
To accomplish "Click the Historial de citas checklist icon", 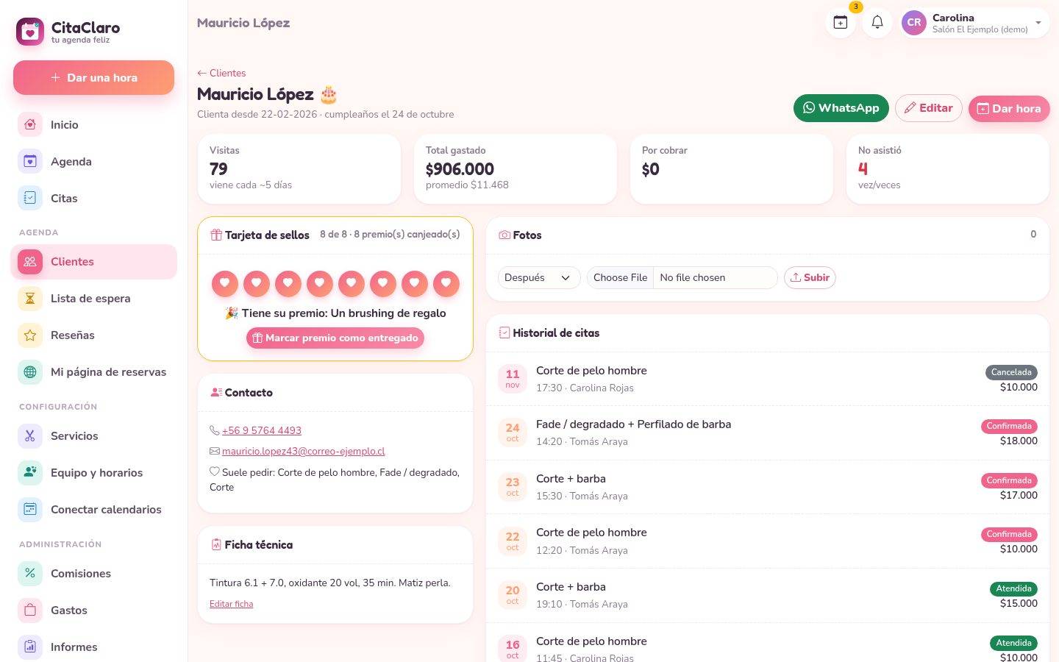I will (504, 332).
